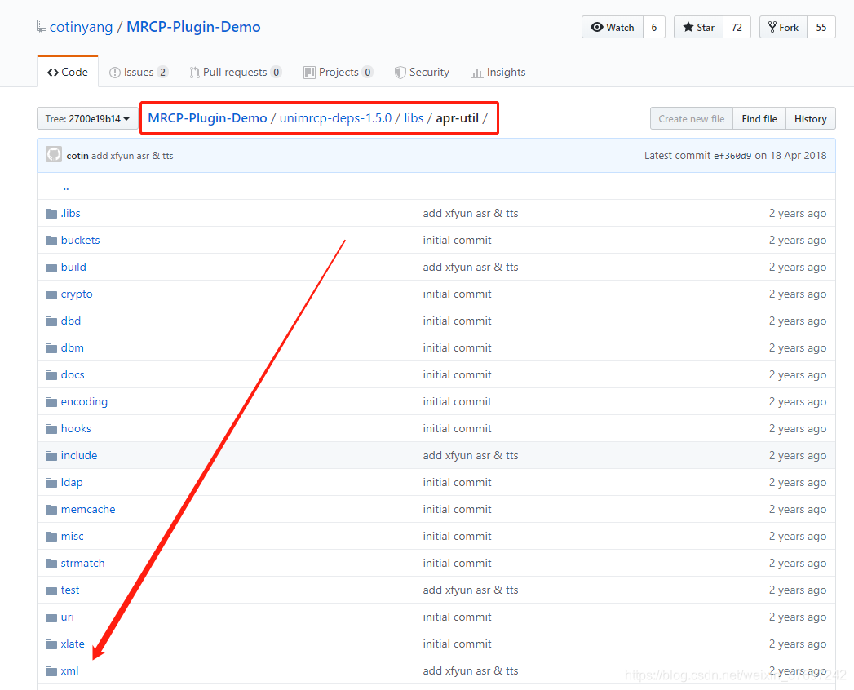
Task: Click the Watch button
Action: pyautogui.click(x=613, y=27)
